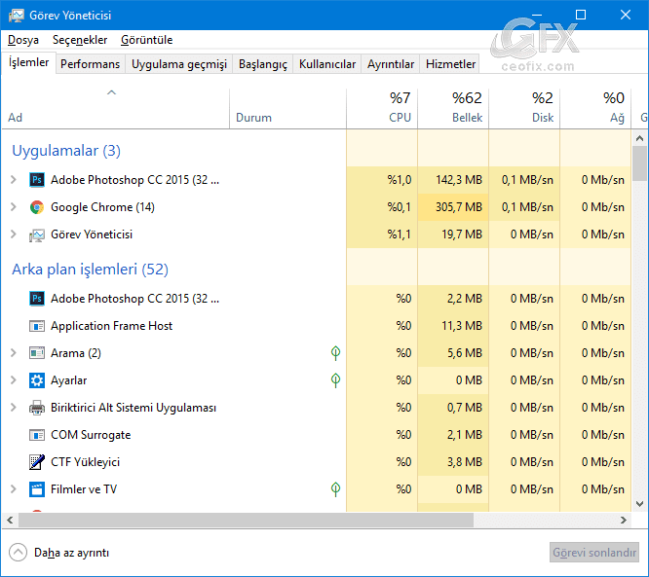Viewport: 649px width, 577px height.
Task: Select the COM Surrogate row name
Action: coord(91,435)
